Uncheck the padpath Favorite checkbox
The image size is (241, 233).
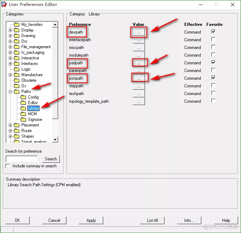[213, 63]
